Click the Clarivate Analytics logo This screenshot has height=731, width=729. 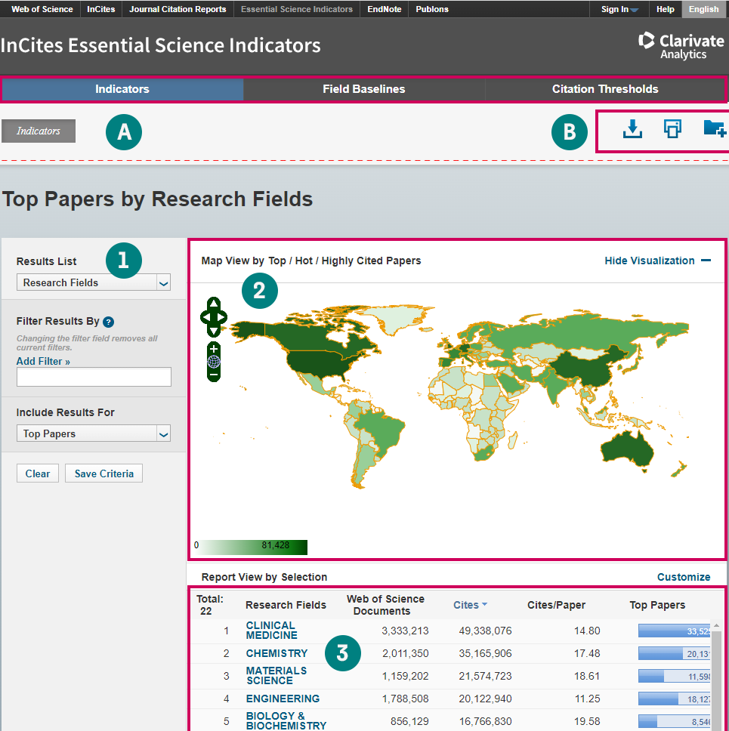681,45
